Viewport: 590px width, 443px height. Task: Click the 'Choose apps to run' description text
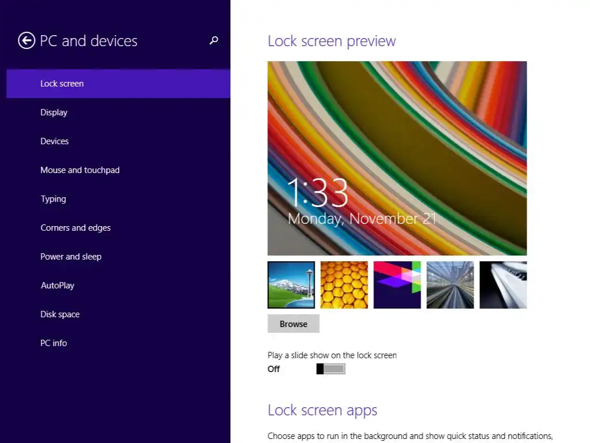[x=410, y=436]
